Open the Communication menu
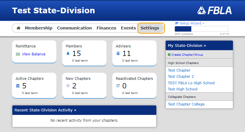 (74, 28)
